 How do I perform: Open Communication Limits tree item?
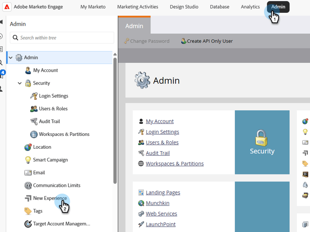(57, 186)
